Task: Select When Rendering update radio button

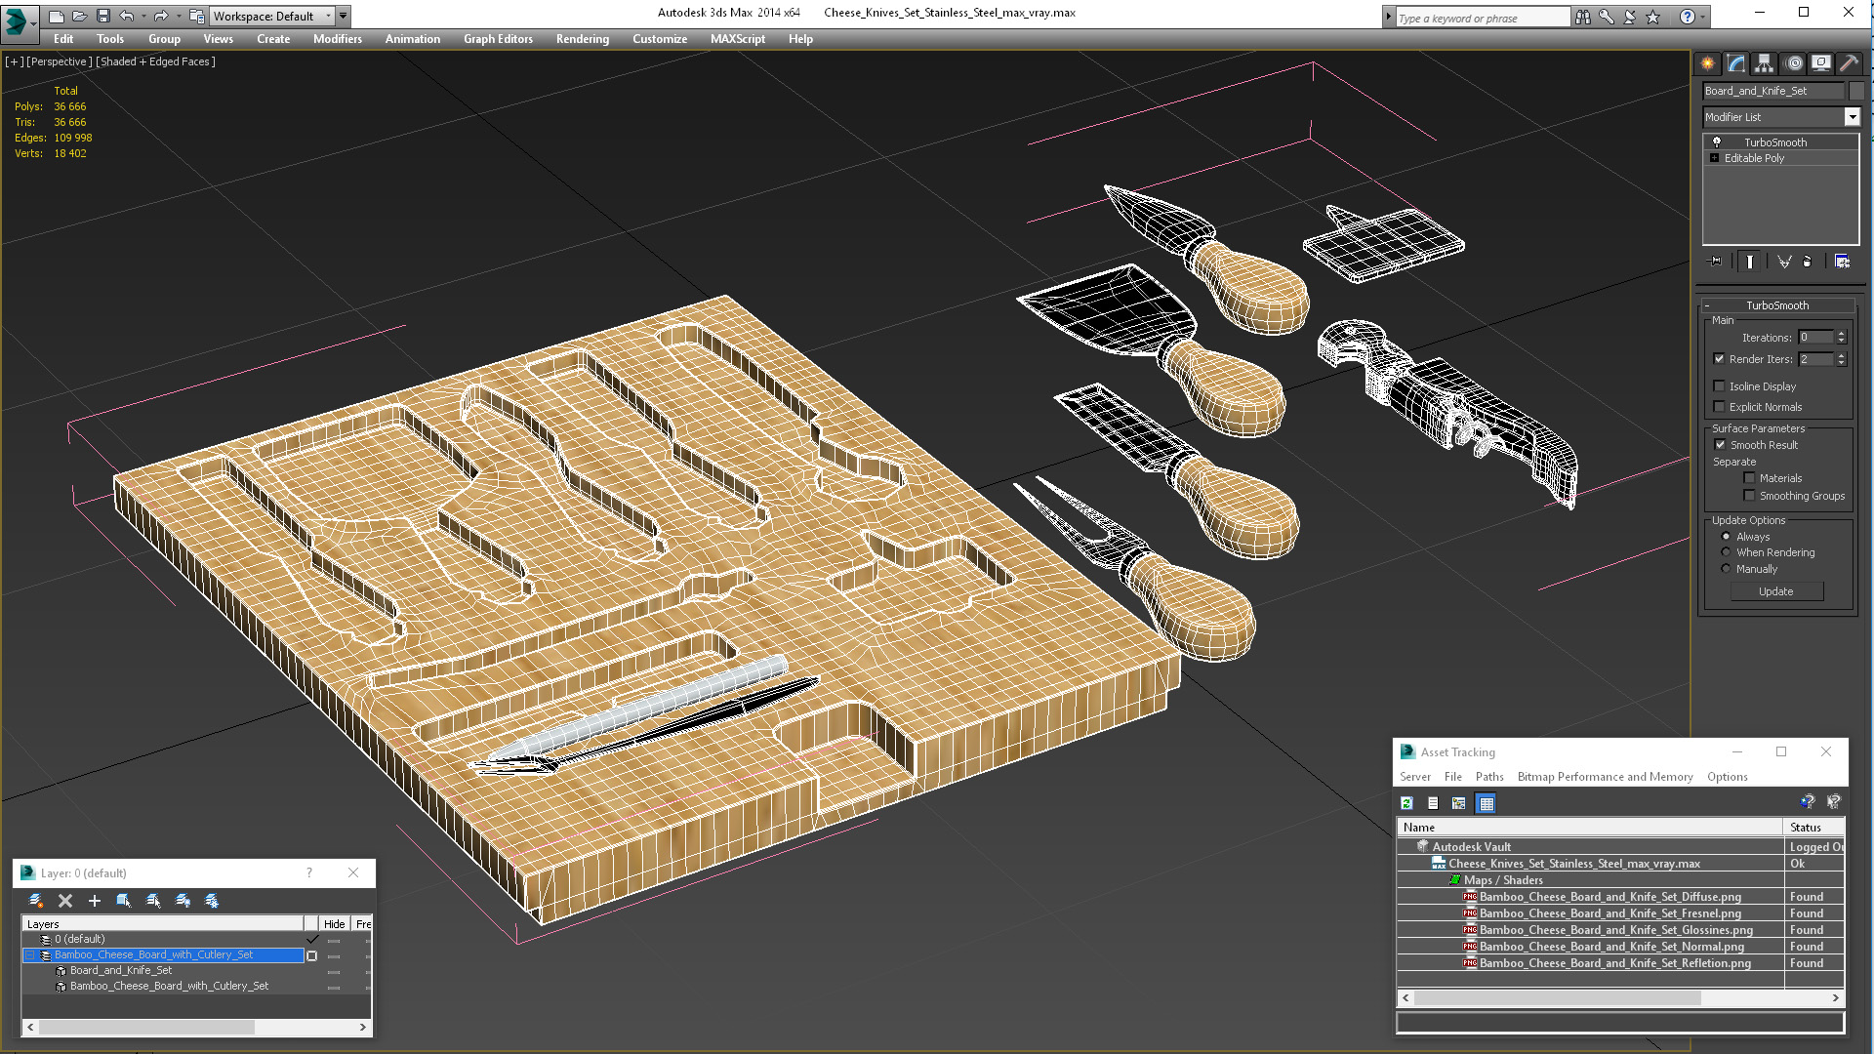Action: coord(1726,551)
